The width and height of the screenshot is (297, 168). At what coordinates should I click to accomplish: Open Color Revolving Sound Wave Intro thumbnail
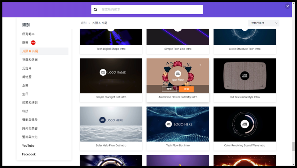[x=245, y=124]
